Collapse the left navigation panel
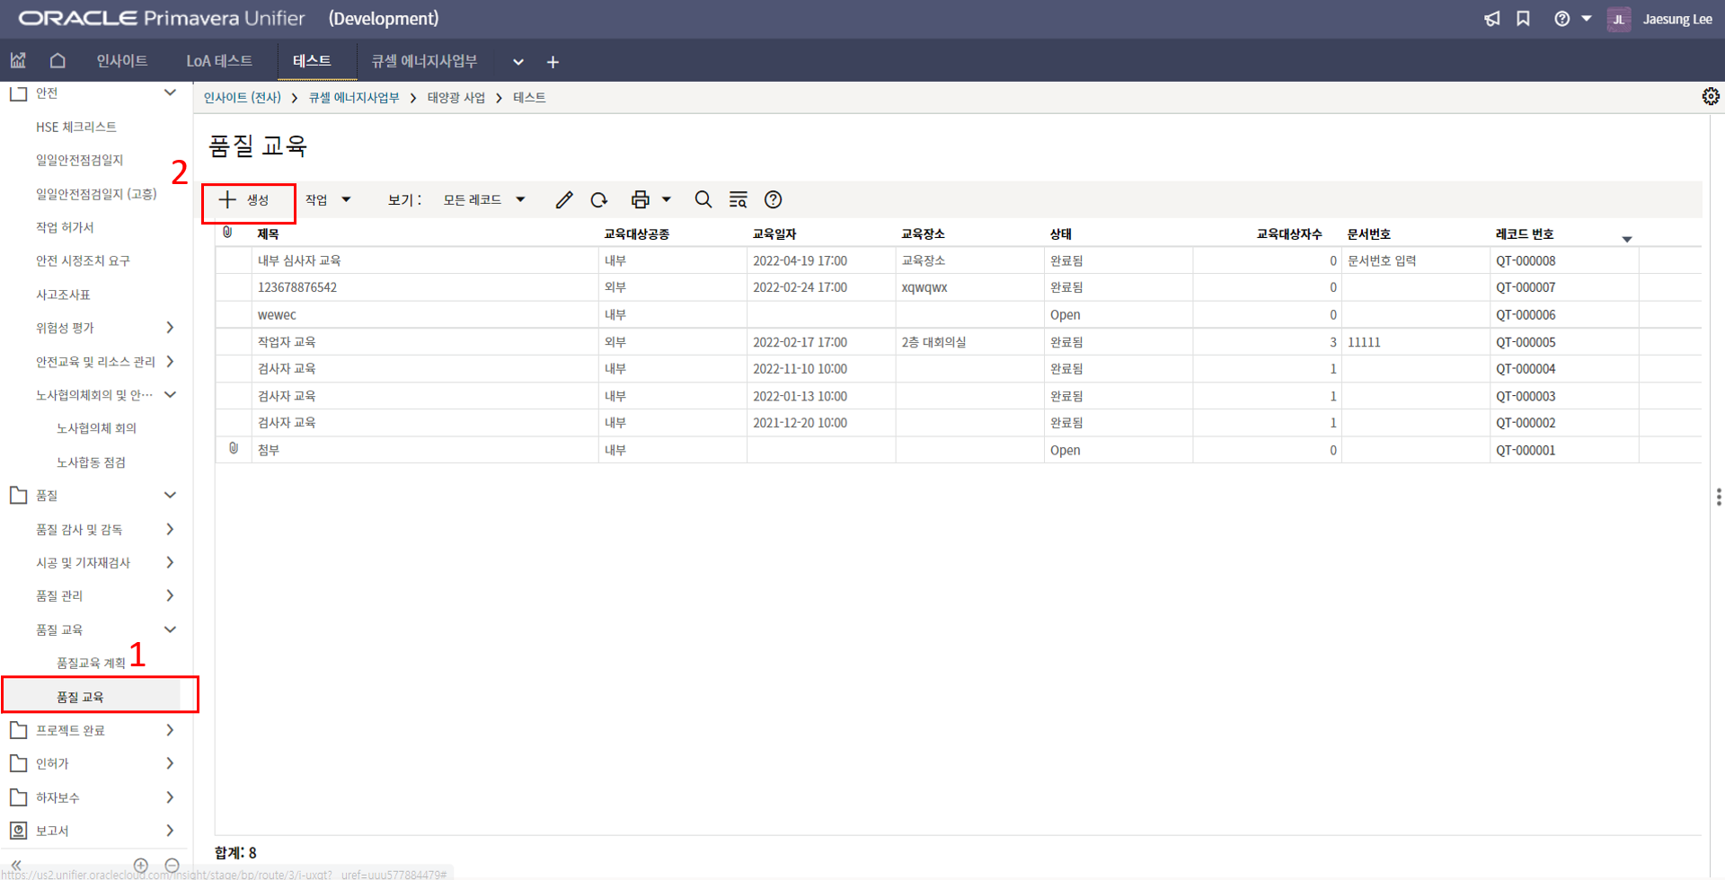1725x880 pixels. [16, 865]
